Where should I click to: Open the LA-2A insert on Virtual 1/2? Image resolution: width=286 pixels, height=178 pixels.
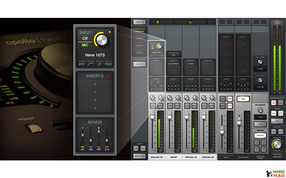click(x=190, y=64)
